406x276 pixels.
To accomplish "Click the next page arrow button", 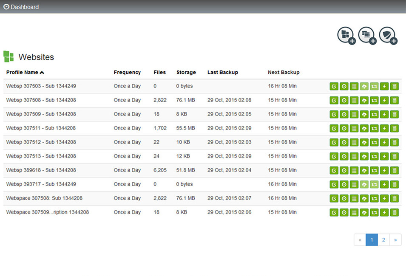I will pyautogui.click(x=395, y=240).
